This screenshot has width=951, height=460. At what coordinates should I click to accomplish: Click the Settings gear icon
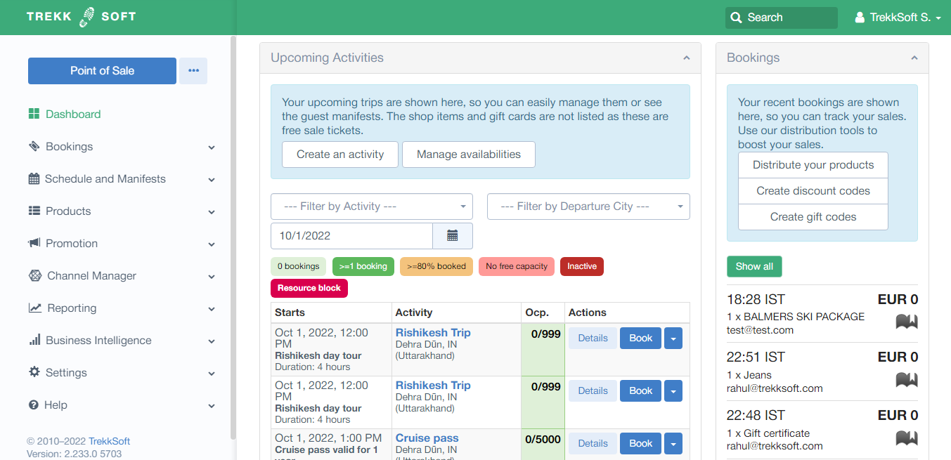click(34, 372)
